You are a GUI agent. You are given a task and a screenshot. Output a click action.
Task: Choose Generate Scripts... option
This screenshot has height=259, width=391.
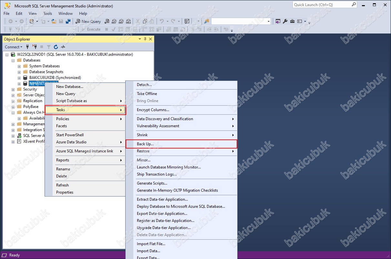[181, 183]
